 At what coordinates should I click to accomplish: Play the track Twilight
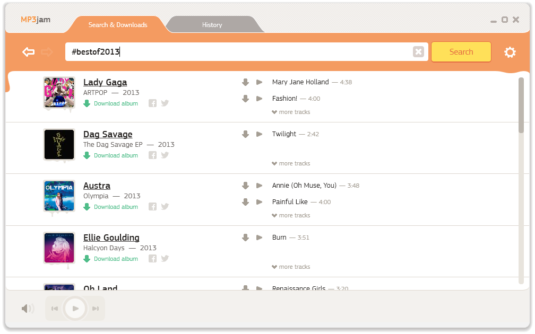[260, 134]
